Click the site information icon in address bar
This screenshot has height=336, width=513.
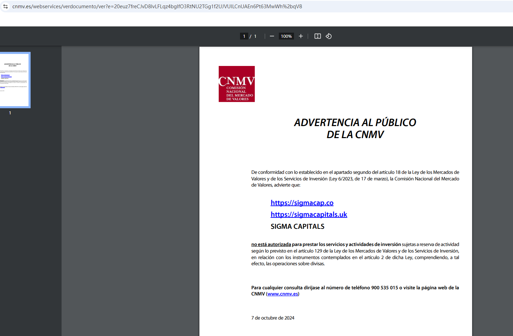(6, 7)
